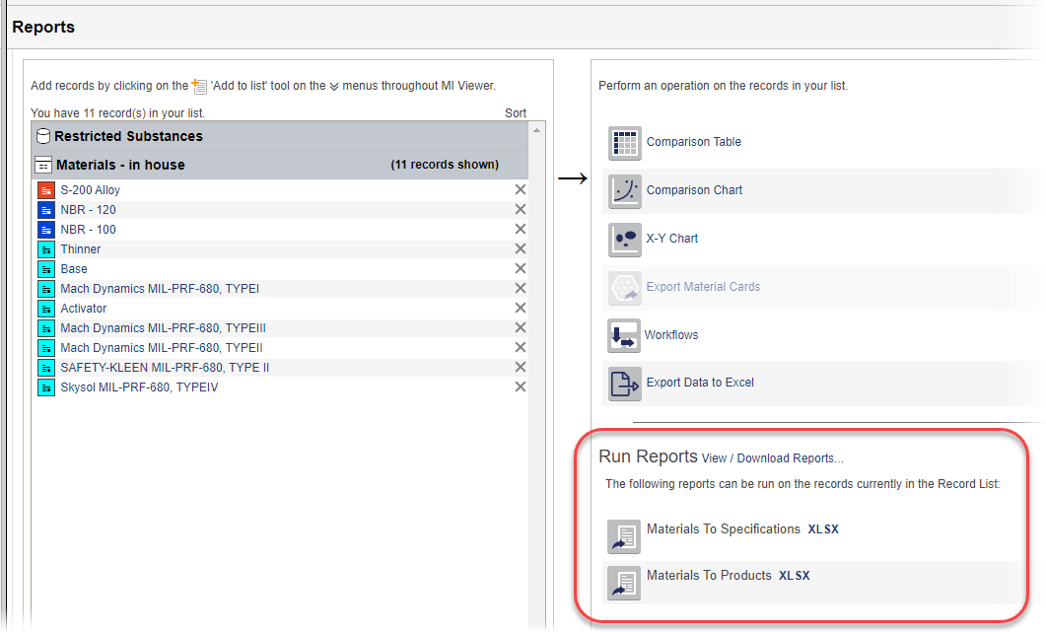
Task: Open the X-Y Chart icon
Action: (x=624, y=240)
